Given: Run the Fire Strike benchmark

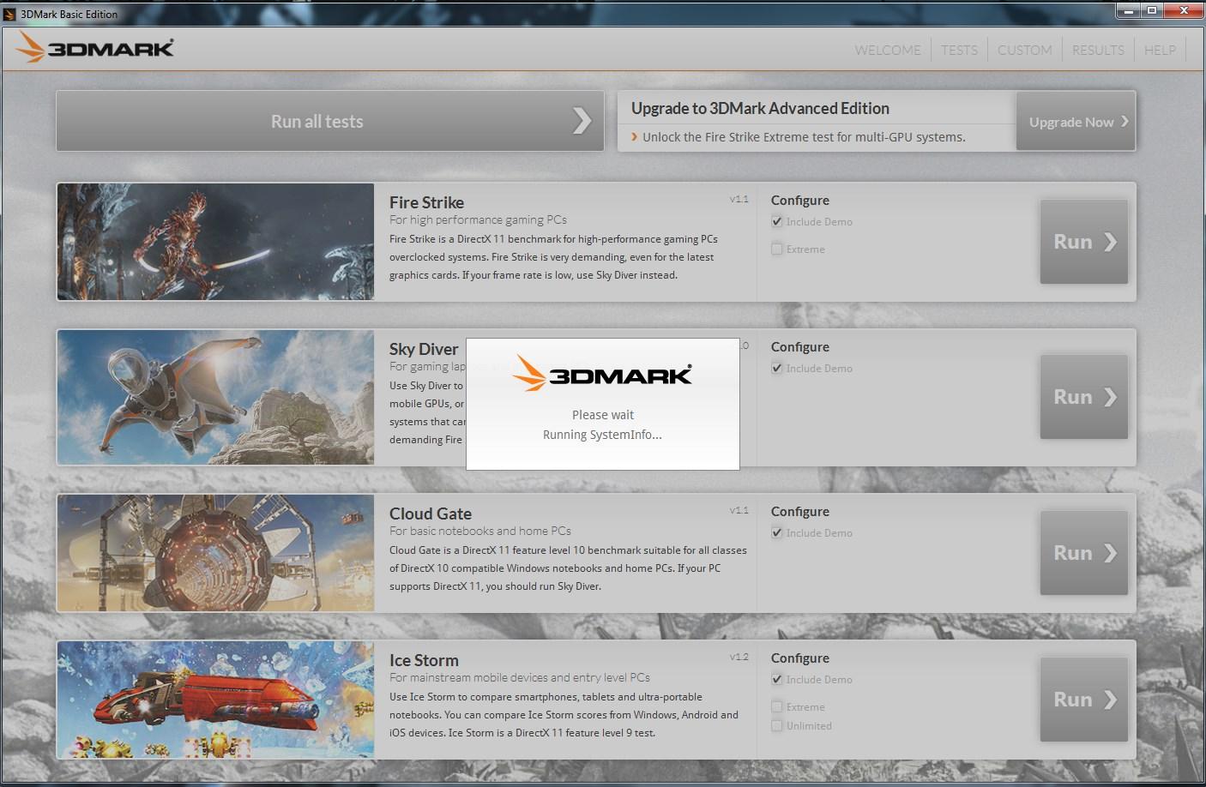Looking at the screenshot, I should point(1084,242).
